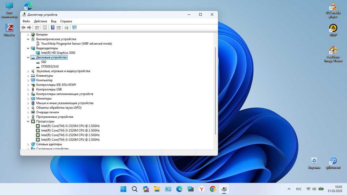Select the Дисковые устройства label

(x=51, y=57)
